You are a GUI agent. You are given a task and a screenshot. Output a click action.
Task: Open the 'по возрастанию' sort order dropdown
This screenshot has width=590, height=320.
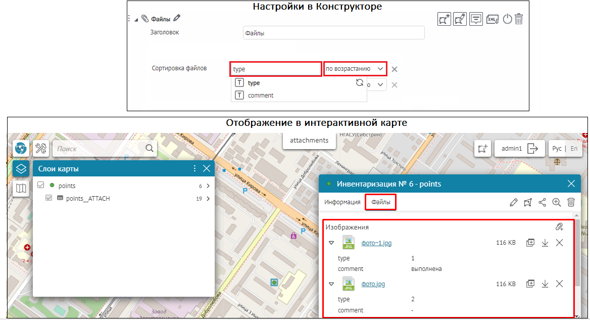coord(356,69)
